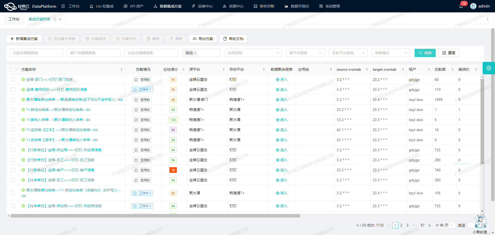Click the 搜索 search button
495x235 pixels.
pos(425,53)
